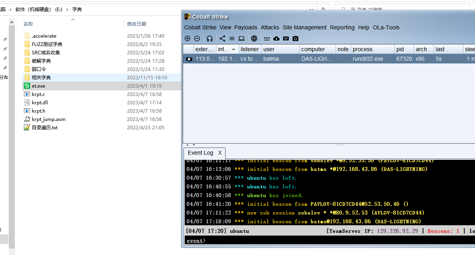Open the web globe toolbar icon
The image size is (475, 255).
[254, 38]
